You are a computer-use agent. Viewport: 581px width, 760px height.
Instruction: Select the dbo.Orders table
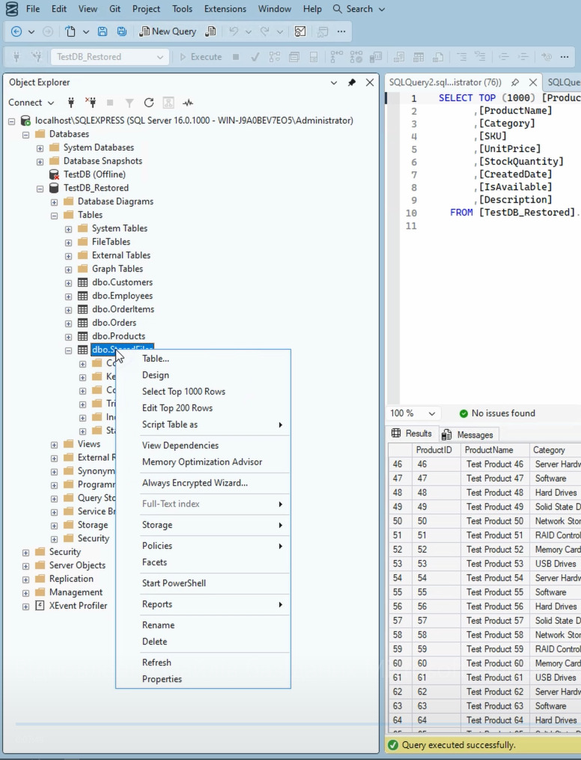114,322
